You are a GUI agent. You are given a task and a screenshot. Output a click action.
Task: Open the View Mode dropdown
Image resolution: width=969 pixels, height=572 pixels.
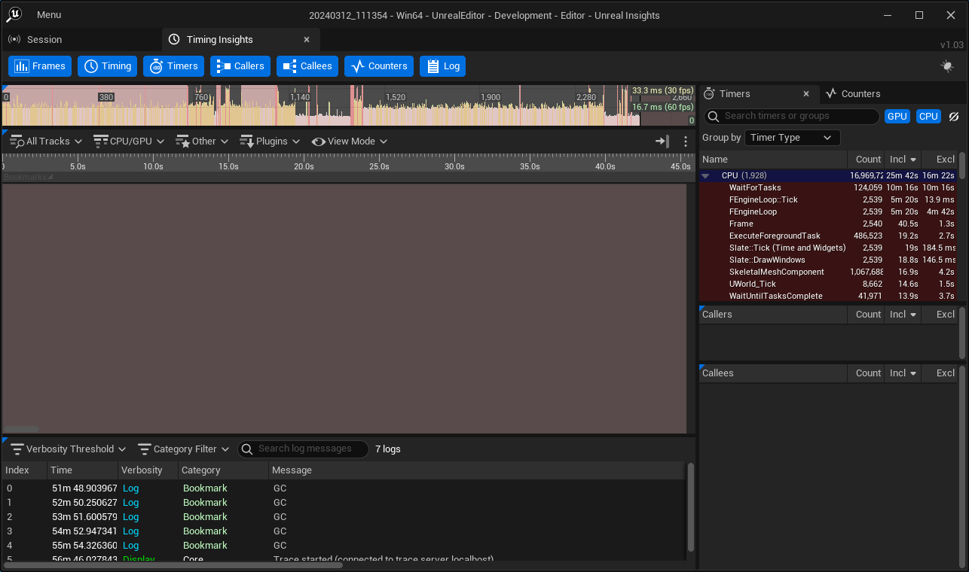point(349,141)
